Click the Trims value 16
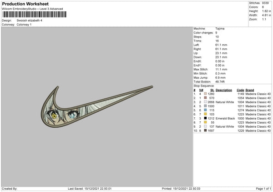 tap(217, 41)
